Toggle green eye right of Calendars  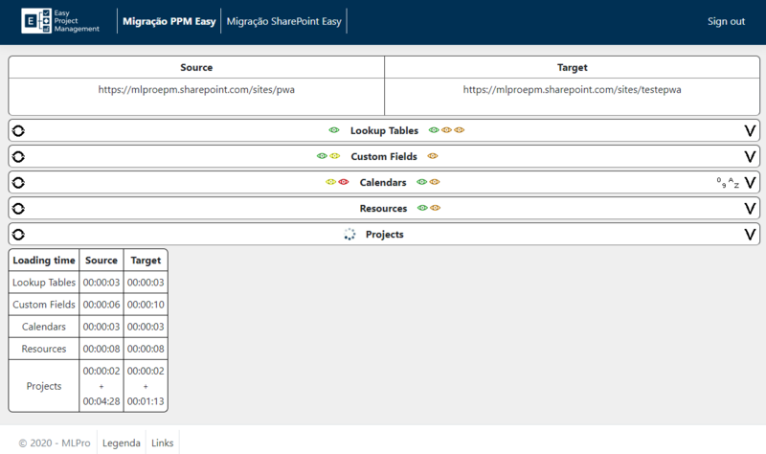coord(422,182)
